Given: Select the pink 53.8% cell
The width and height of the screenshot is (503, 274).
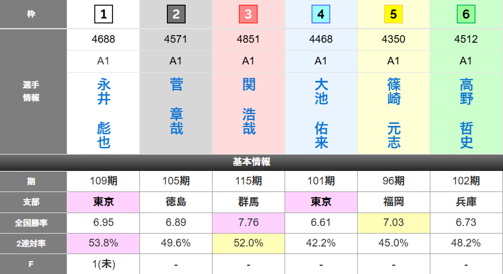Looking at the screenshot, I should pyautogui.click(x=104, y=243).
